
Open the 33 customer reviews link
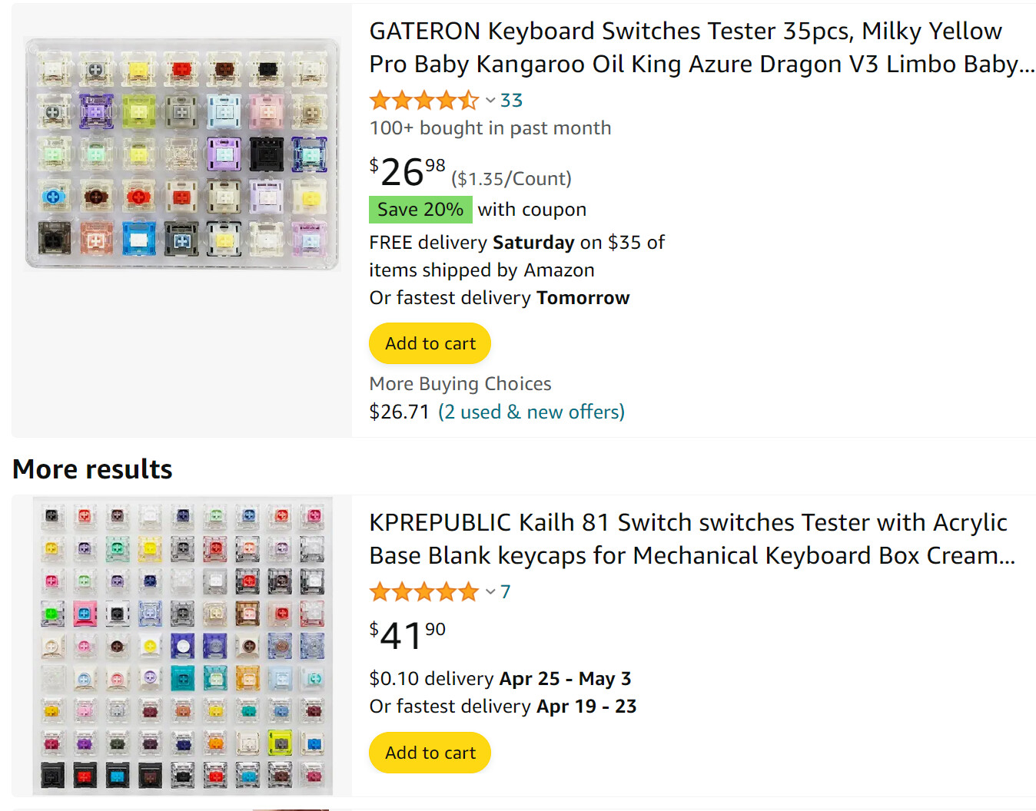(x=511, y=101)
